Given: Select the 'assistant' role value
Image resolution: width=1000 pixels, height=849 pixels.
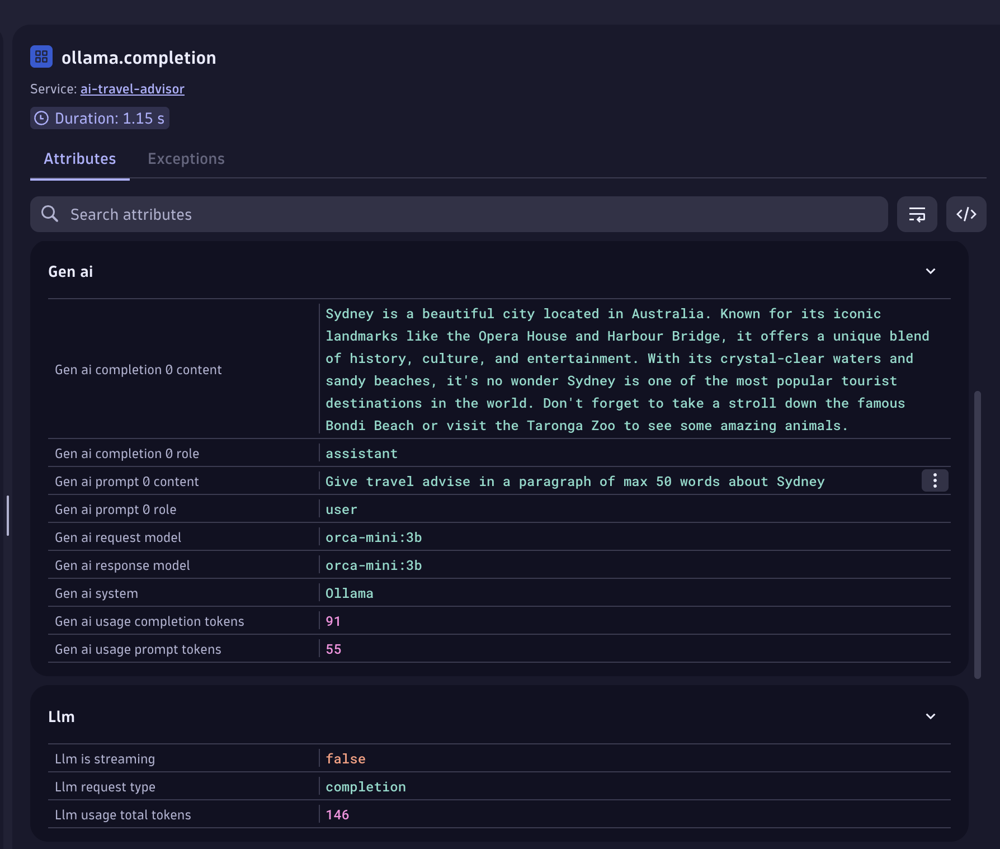Looking at the screenshot, I should click(361, 454).
